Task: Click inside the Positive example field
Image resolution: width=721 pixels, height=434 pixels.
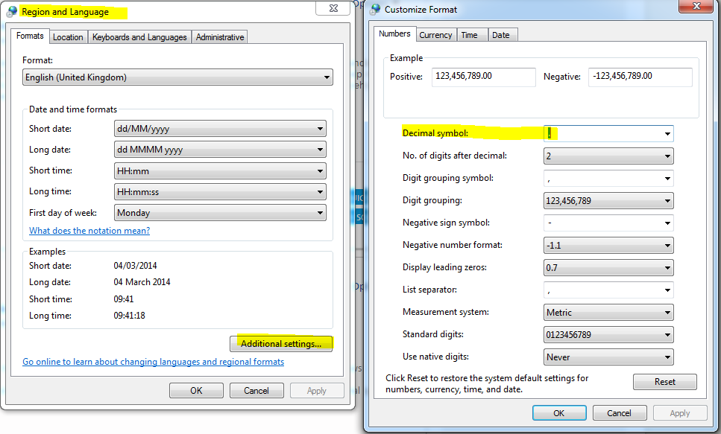Action: coord(483,77)
